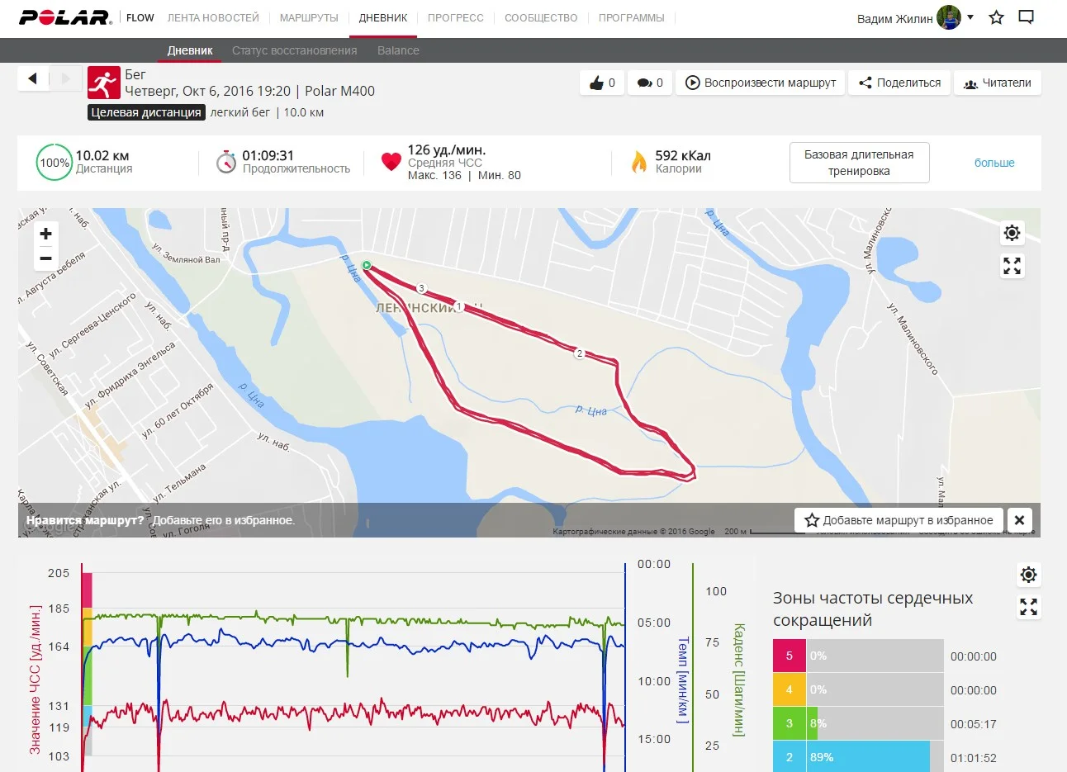Select heart rate zone 5 swatch
This screenshot has width=1067, height=772.
pyautogui.click(x=790, y=656)
